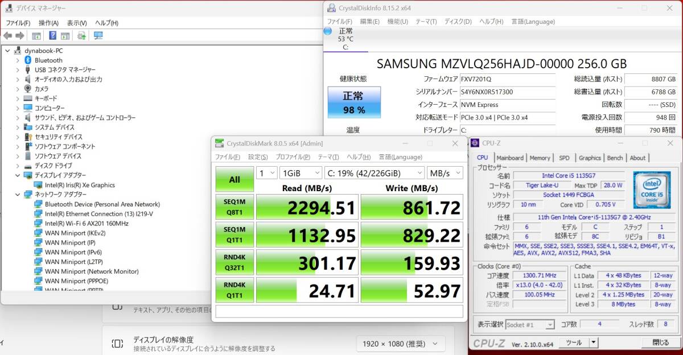Switch to SPD tab in CPU-Z

click(563, 158)
